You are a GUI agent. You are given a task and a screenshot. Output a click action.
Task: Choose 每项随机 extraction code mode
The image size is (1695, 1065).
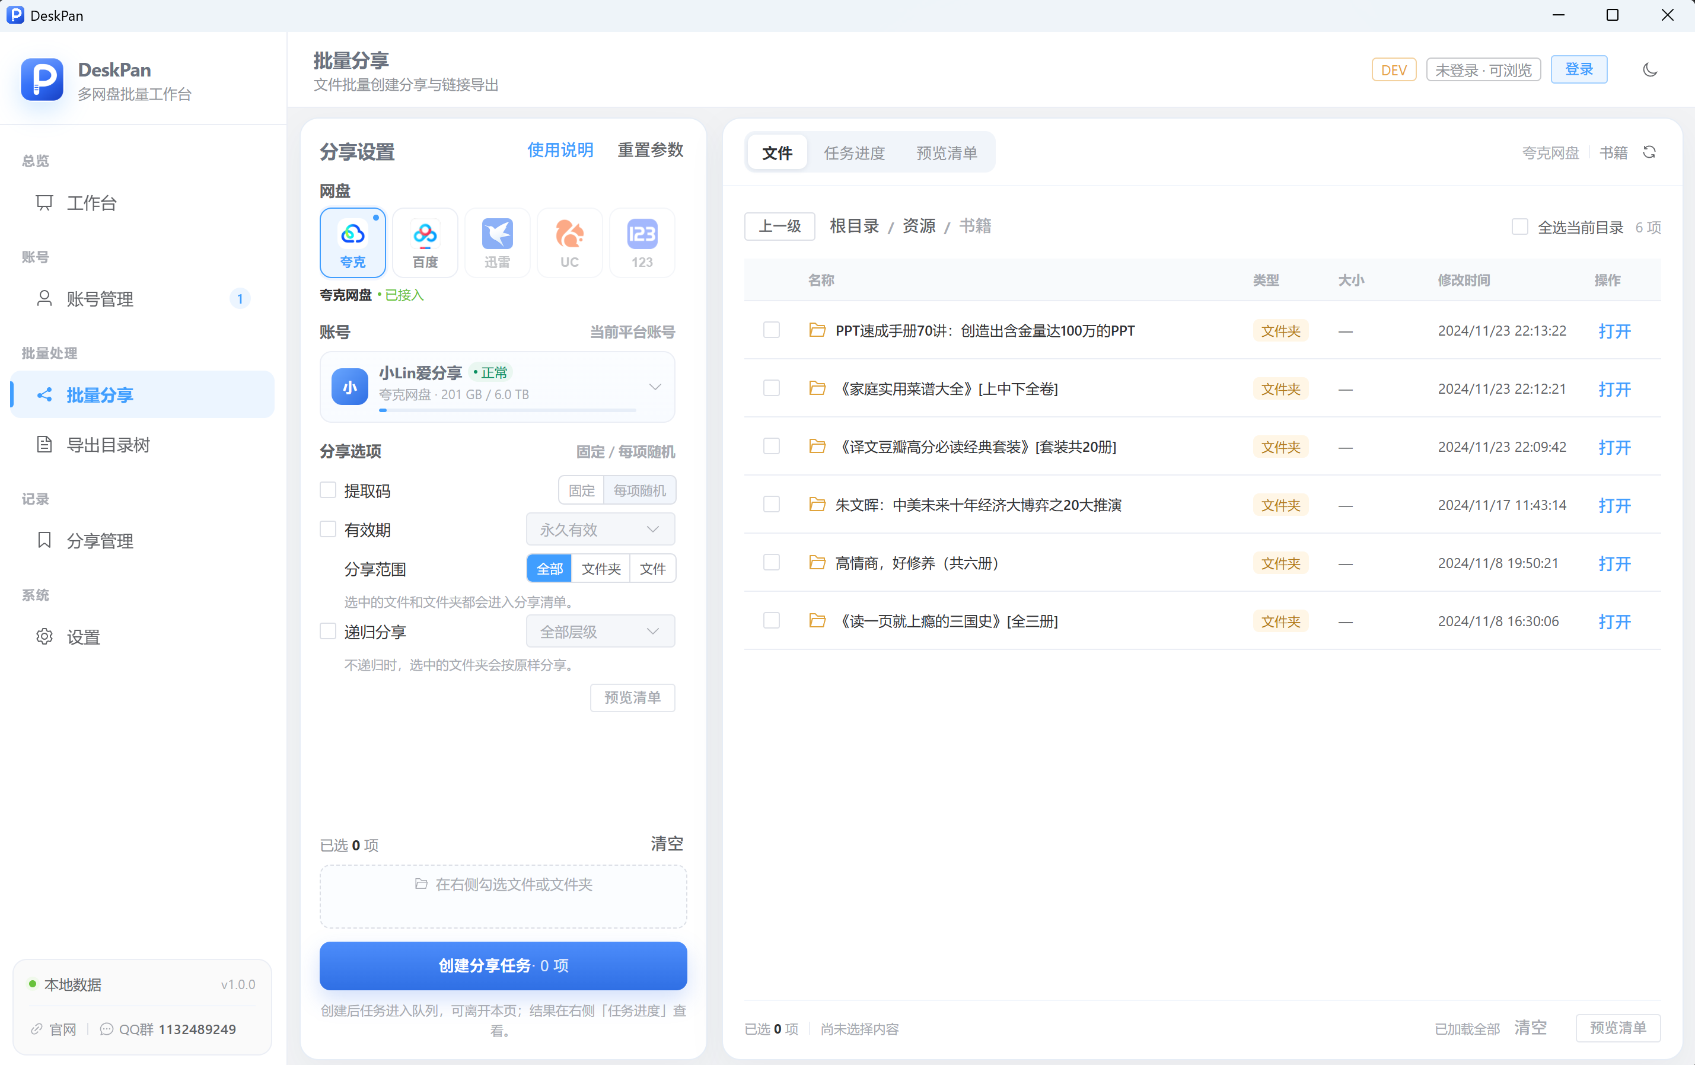639,490
